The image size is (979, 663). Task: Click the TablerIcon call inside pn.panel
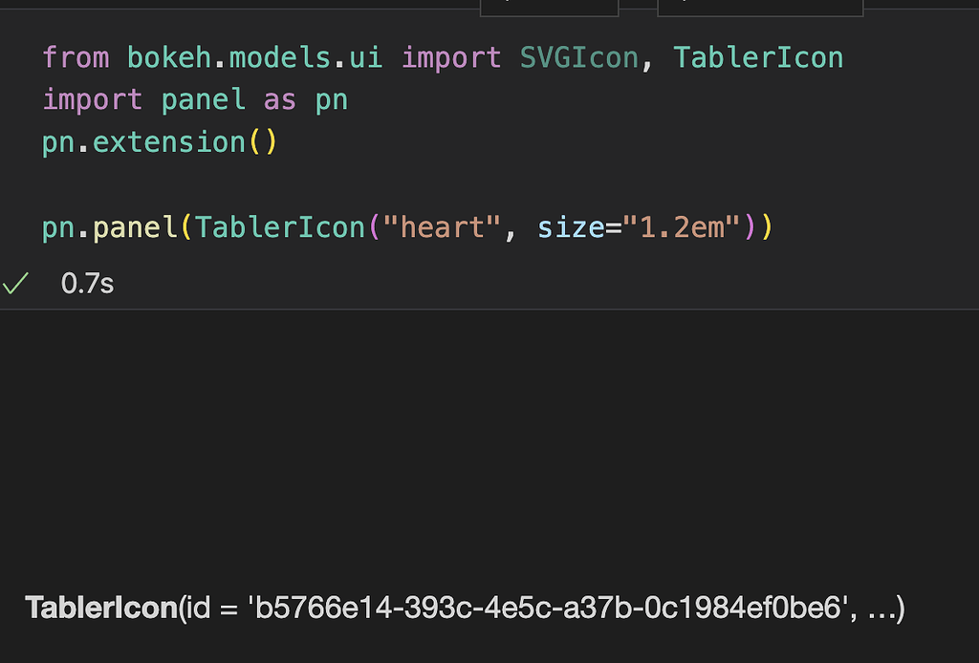pos(280,227)
